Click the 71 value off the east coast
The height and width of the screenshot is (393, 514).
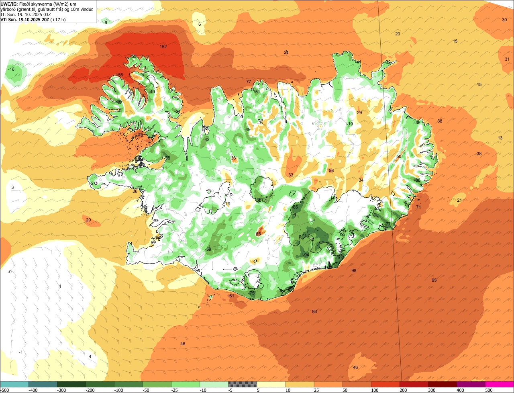coord(418,207)
